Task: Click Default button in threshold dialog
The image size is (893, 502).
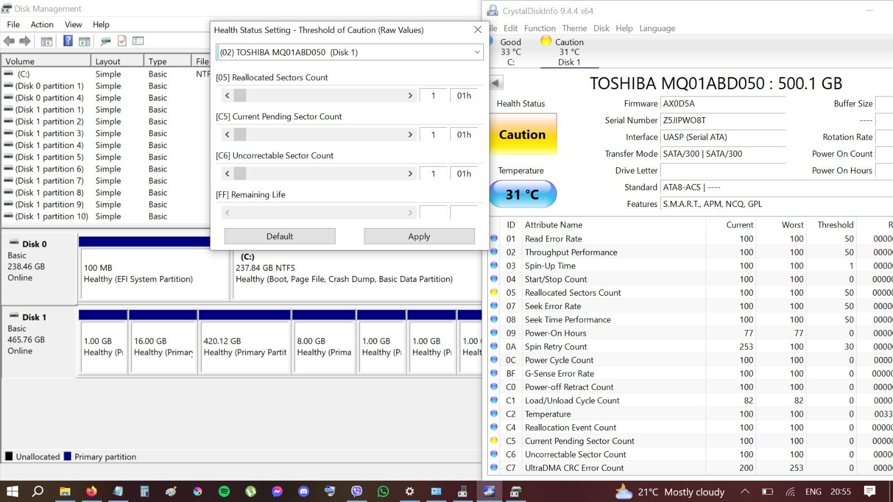Action: tap(280, 236)
